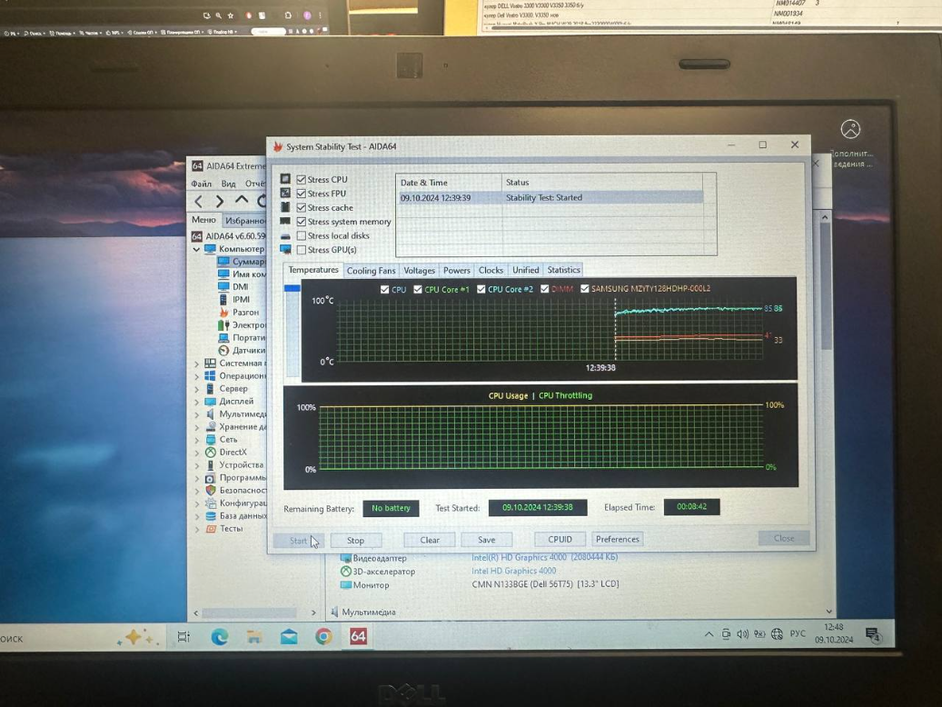Select the DirectX icon in the tree
The width and height of the screenshot is (942, 707).
(x=210, y=452)
